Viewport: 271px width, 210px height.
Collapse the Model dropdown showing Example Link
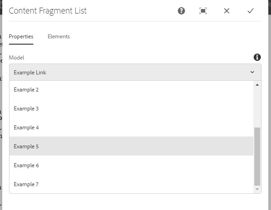coord(135,72)
